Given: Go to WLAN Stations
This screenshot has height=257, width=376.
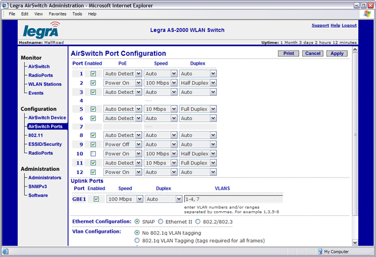Looking at the screenshot, I should click(x=45, y=84).
